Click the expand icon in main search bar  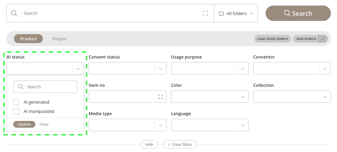click(205, 13)
